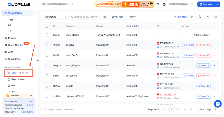
Task: Click Initialize Proxy for 8Do6x
Action: pos(201,35)
